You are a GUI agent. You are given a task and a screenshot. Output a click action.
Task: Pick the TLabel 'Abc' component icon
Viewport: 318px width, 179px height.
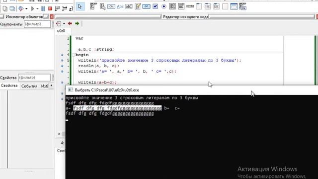120,6
